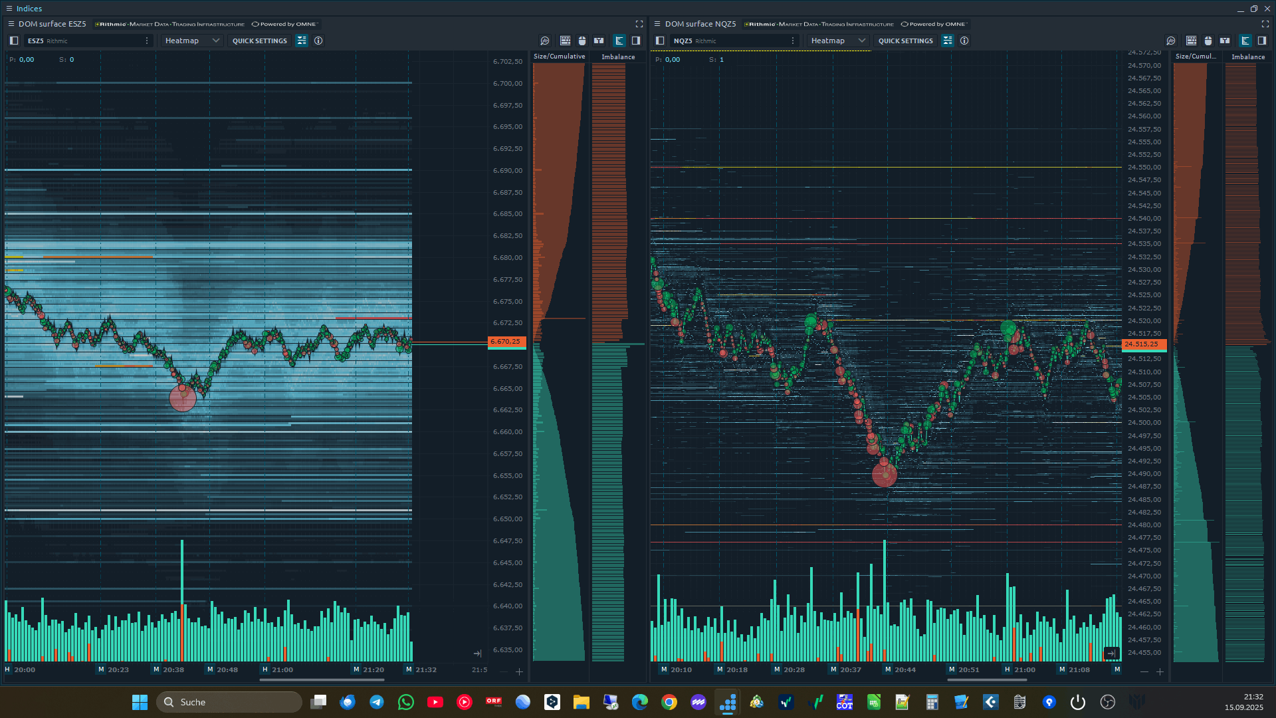Viewport: 1276px width, 718px height.
Task: Click order-entry icon in NQ toolbar
Action: (x=1225, y=41)
